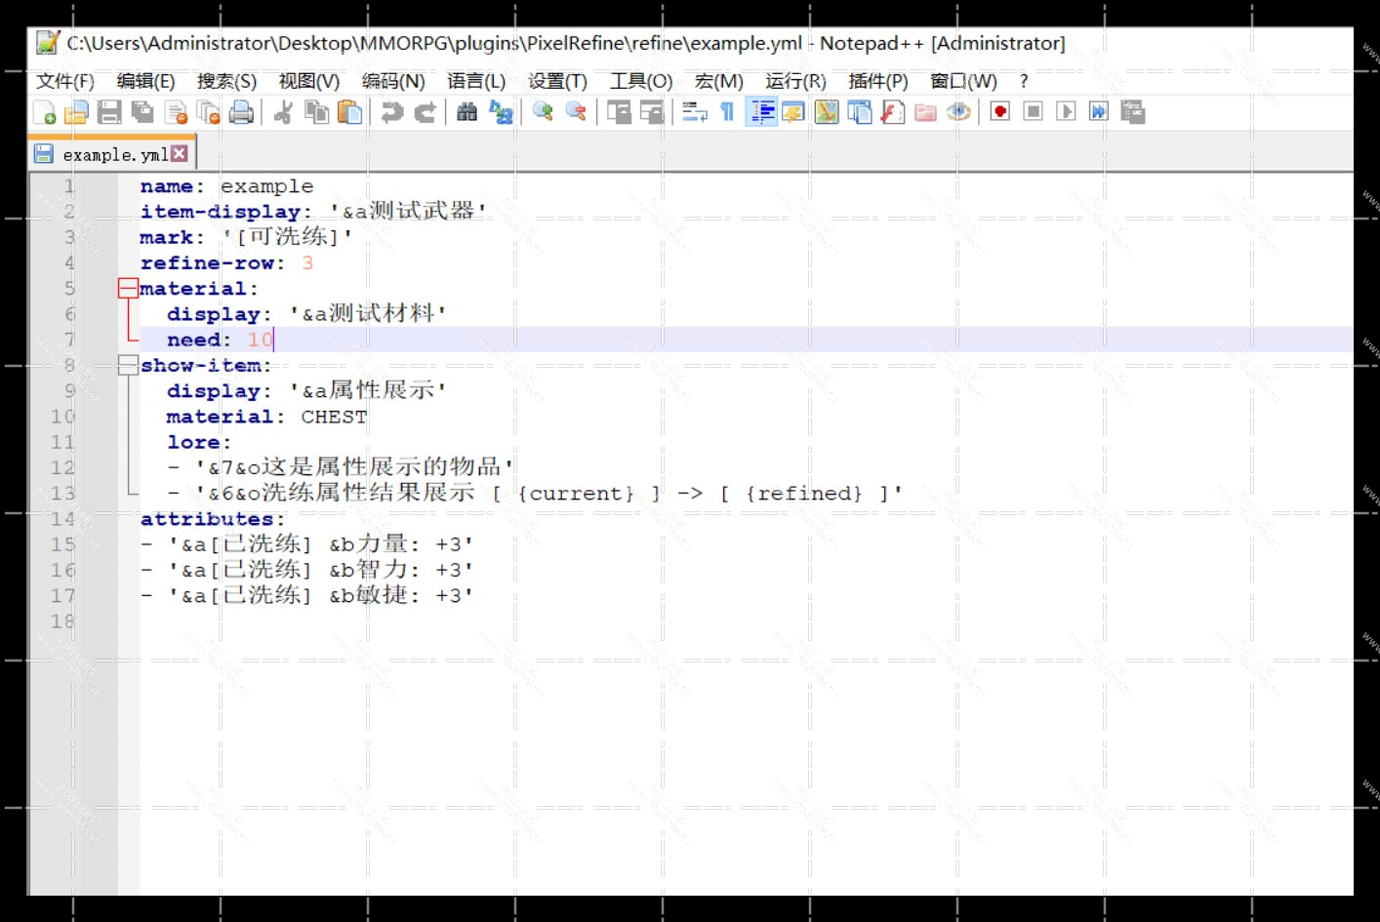1380x922 pixels.
Task: Toggle the highlighted indent guide button
Action: click(761, 113)
